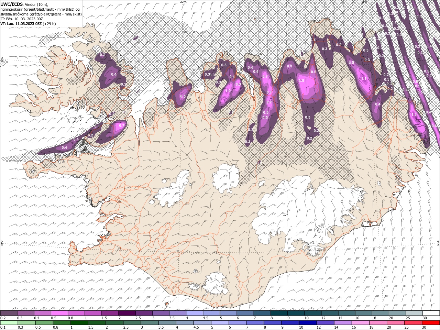The image size is (440, 330).
Task: Select the snow legend swatch between 14 and 16
Action: point(347,313)
